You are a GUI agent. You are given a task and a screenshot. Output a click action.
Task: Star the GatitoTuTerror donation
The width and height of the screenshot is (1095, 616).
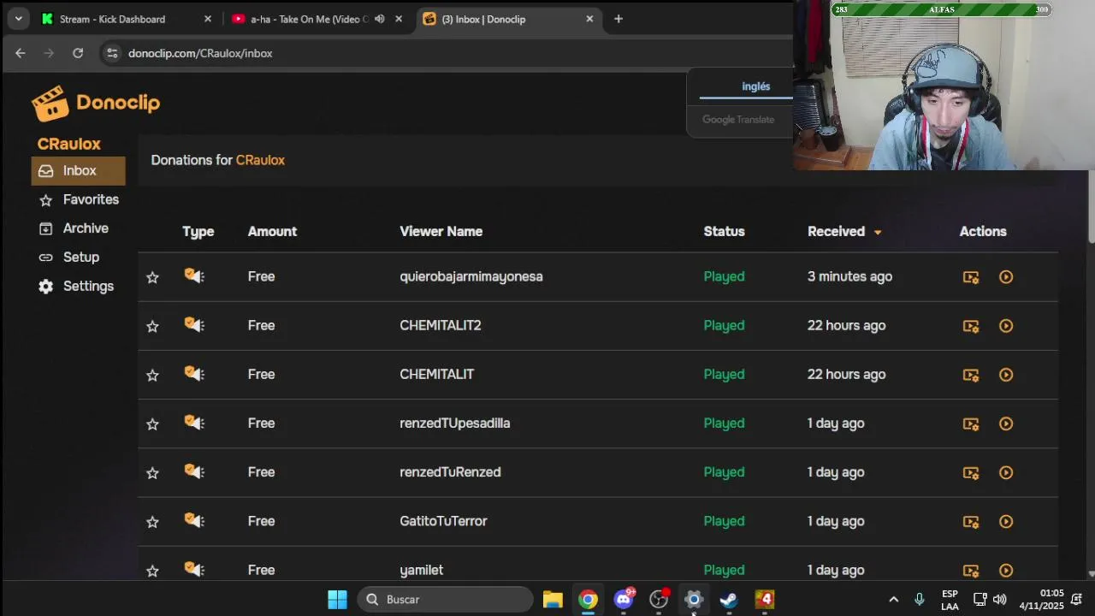coord(152,521)
